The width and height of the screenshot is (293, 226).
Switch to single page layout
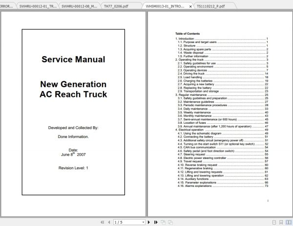pos(274,222)
